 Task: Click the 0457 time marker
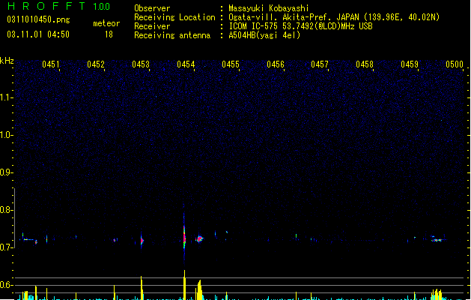[320, 64]
